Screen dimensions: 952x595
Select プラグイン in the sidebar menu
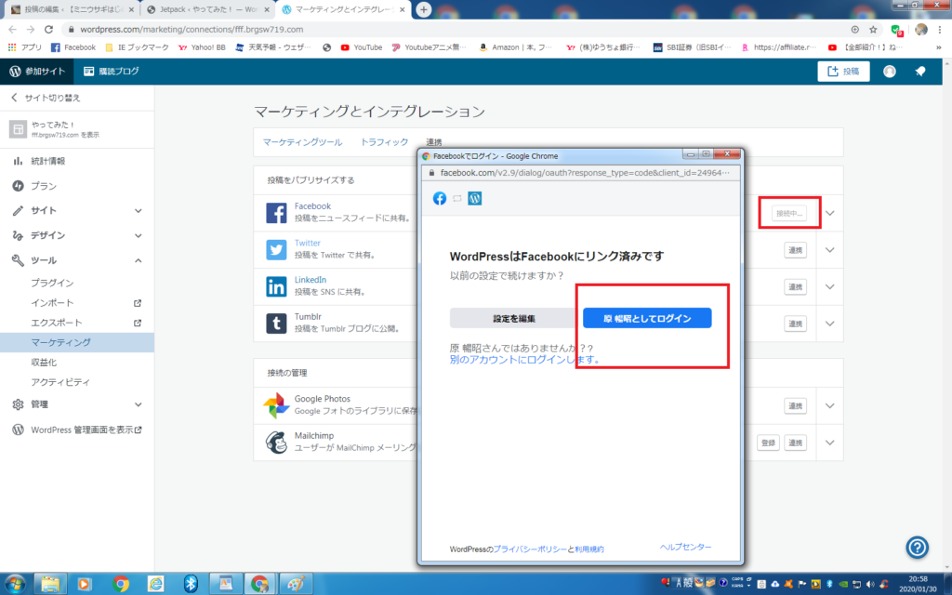[52, 283]
